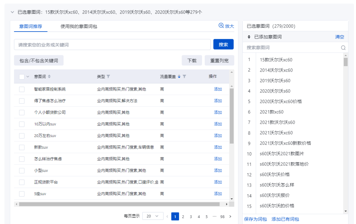Check the box for 5座suv
Image resolution: width=356 pixels, height=224 pixels.
tap(22, 194)
